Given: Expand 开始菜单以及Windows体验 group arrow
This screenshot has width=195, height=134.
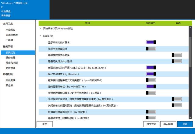Looking at the screenshot, I should [x=40, y=28].
